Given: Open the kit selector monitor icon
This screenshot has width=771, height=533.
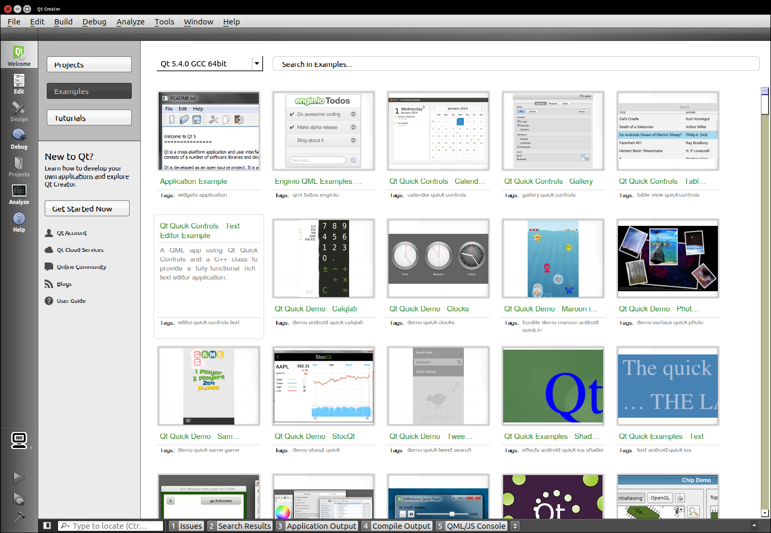Looking at the screenshot, I should click(19, 441).
